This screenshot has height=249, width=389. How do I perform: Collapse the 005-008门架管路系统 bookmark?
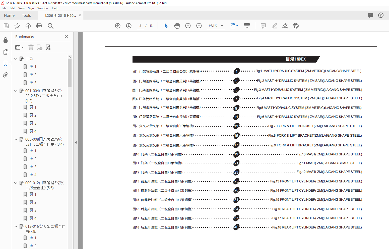coord(16,139)
